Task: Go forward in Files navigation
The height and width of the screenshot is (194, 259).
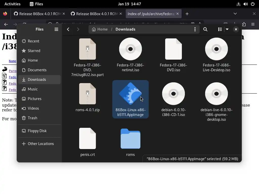Action: [78, 29]
